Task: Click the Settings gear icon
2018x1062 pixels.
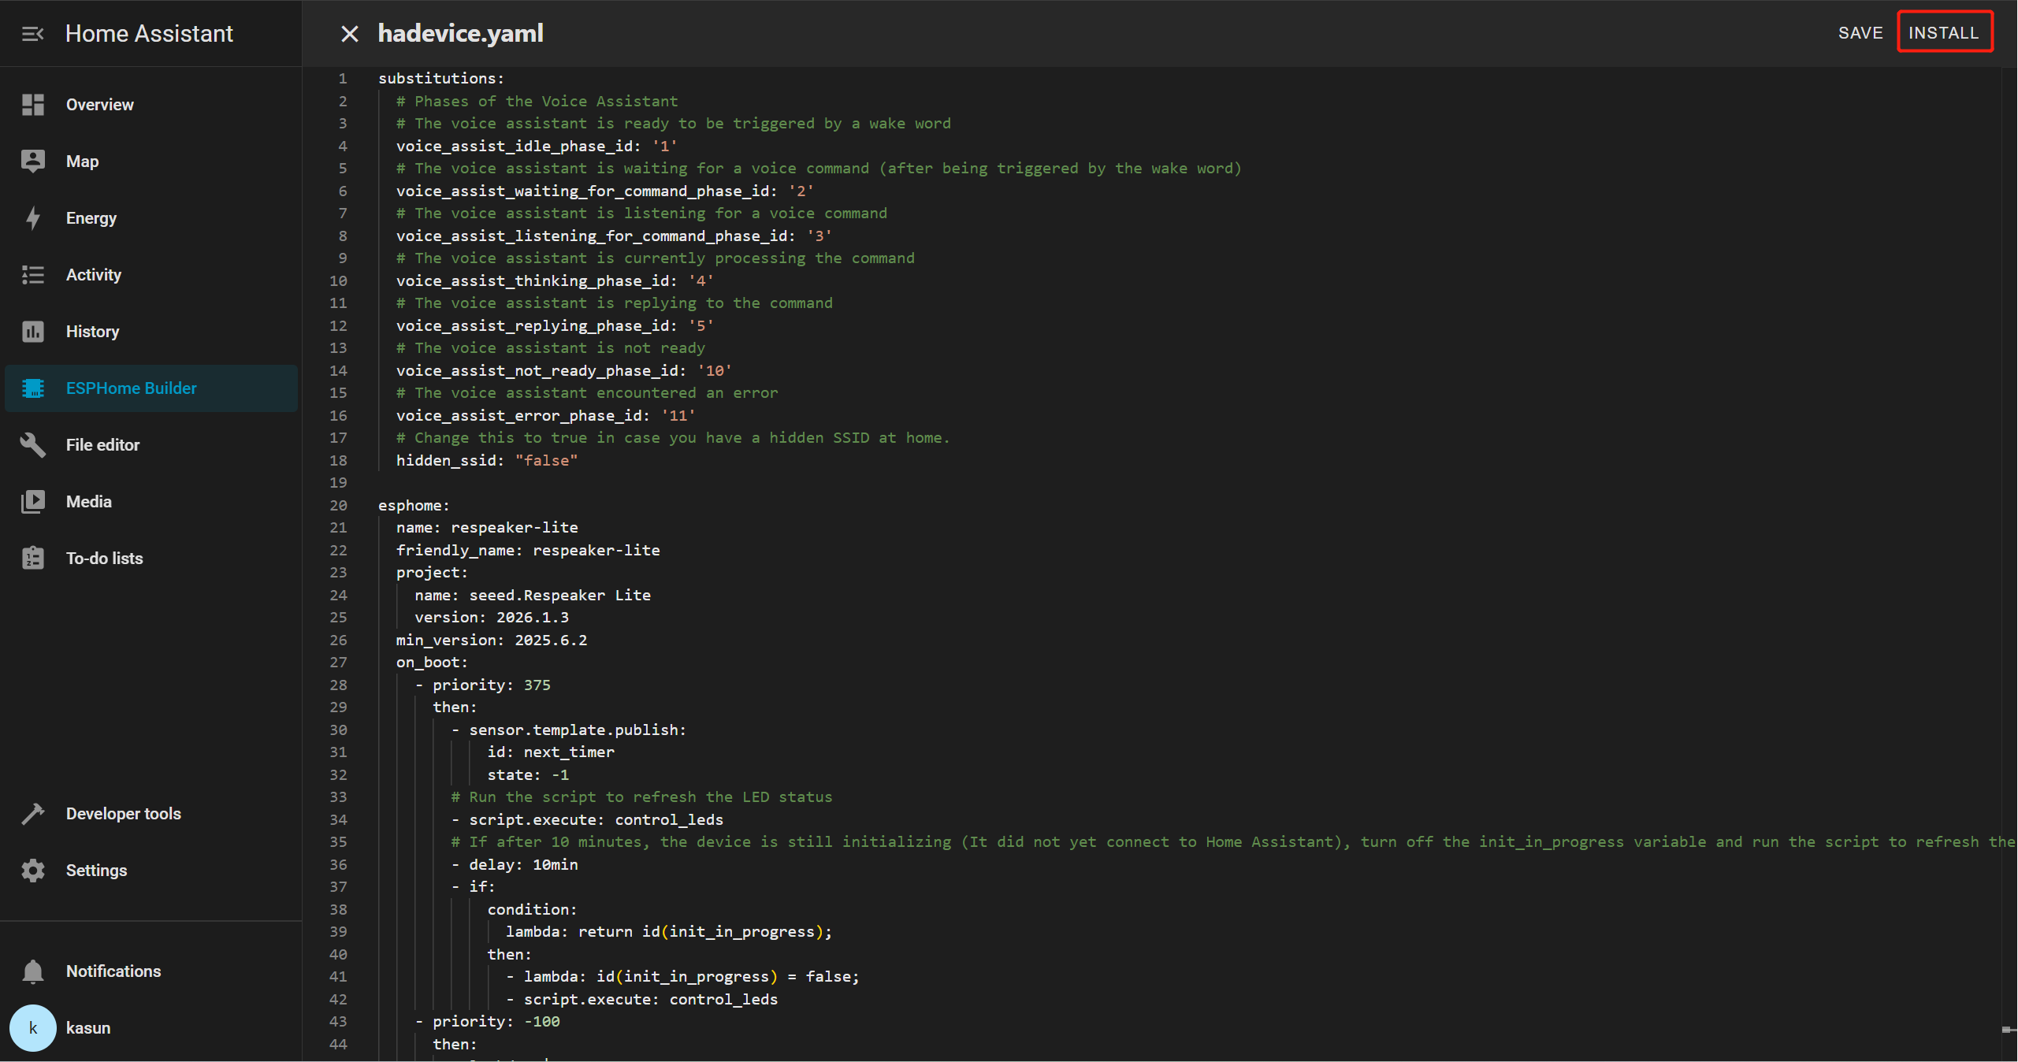Action: [33, 871]
